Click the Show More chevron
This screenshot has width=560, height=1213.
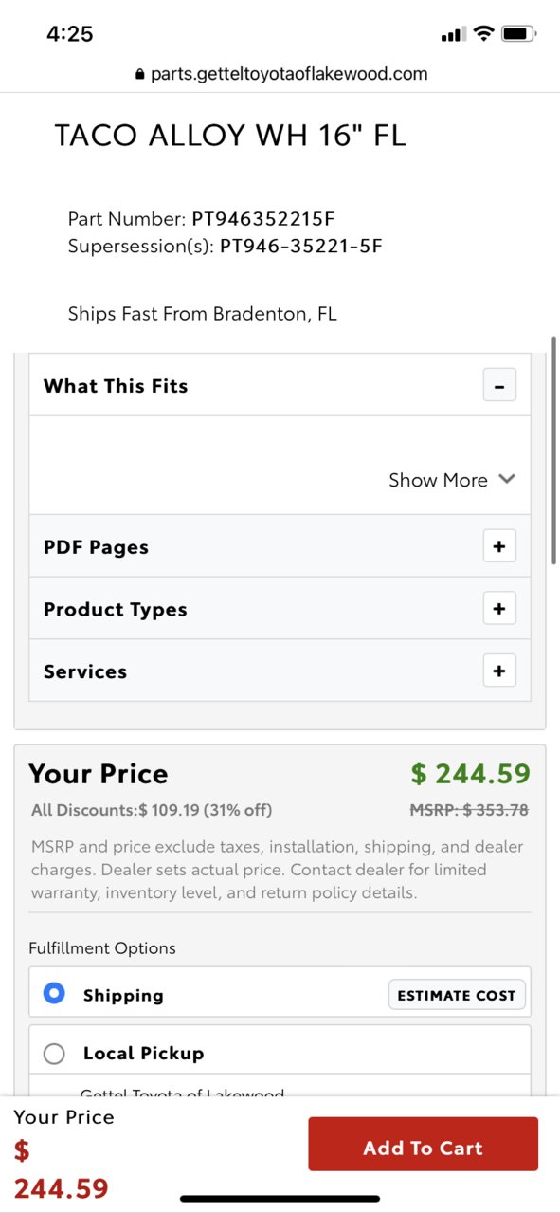coord(507,479)
